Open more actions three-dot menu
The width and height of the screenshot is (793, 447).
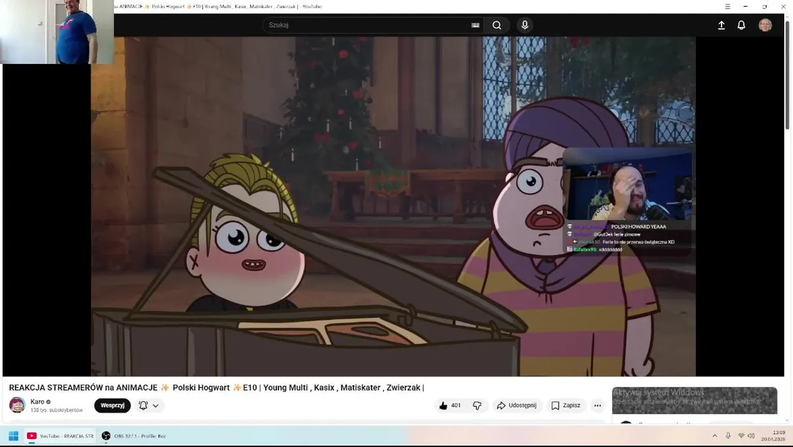tap(597, 405)
